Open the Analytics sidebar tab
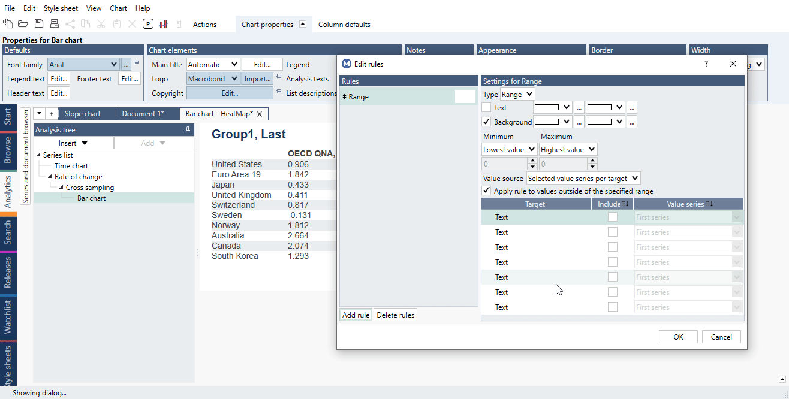Screen dimensions: 789x399 coord(8,192)
